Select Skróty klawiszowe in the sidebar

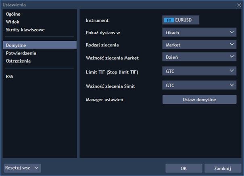click(x=25, y=30)
